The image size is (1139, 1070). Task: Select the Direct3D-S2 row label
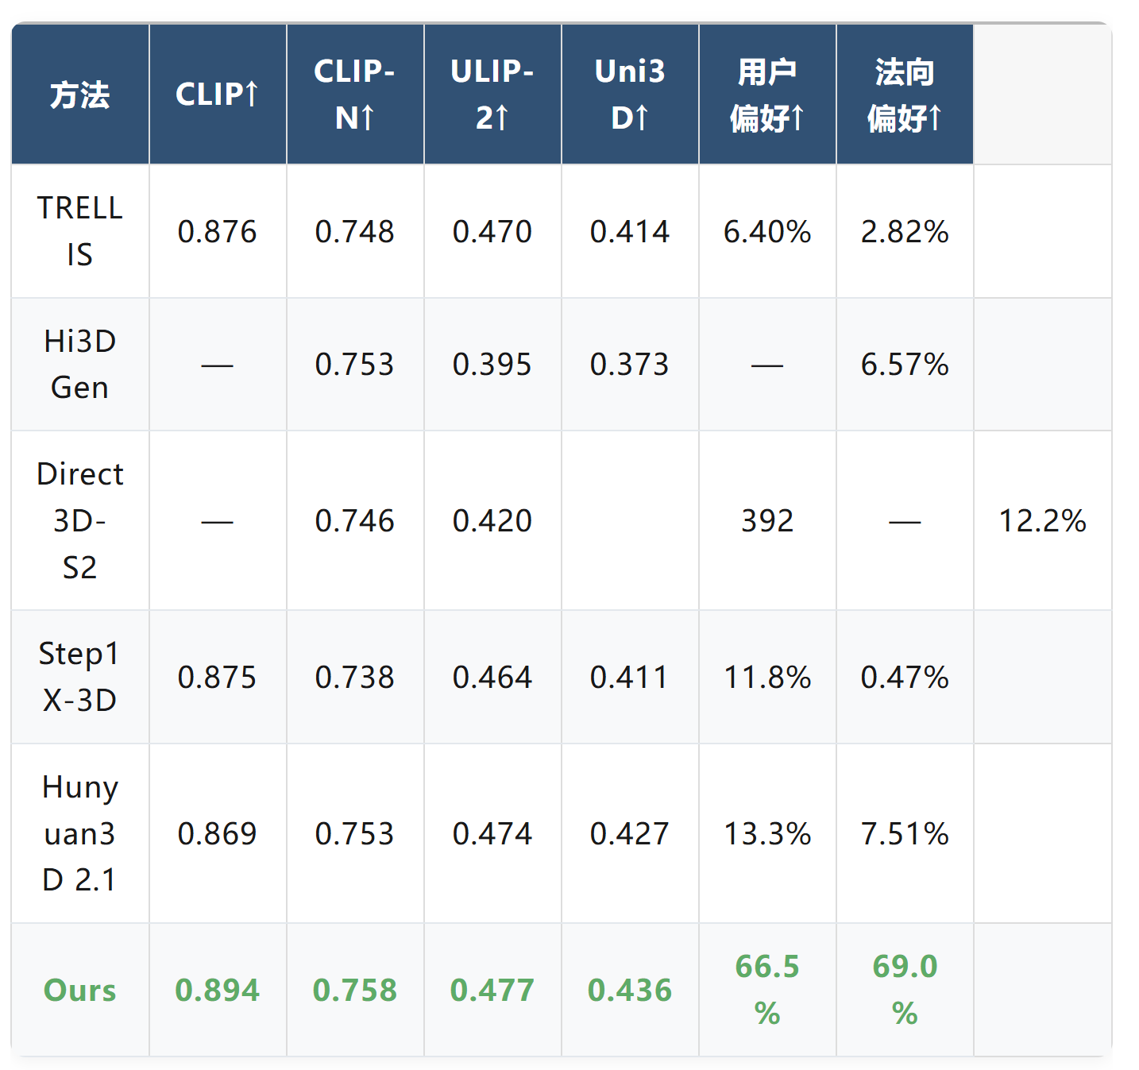click(80, 520)
